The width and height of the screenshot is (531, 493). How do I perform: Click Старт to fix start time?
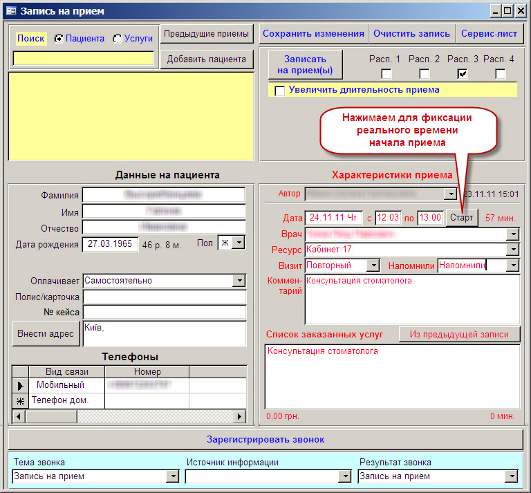pyautogui.click(x=461, y=217)
